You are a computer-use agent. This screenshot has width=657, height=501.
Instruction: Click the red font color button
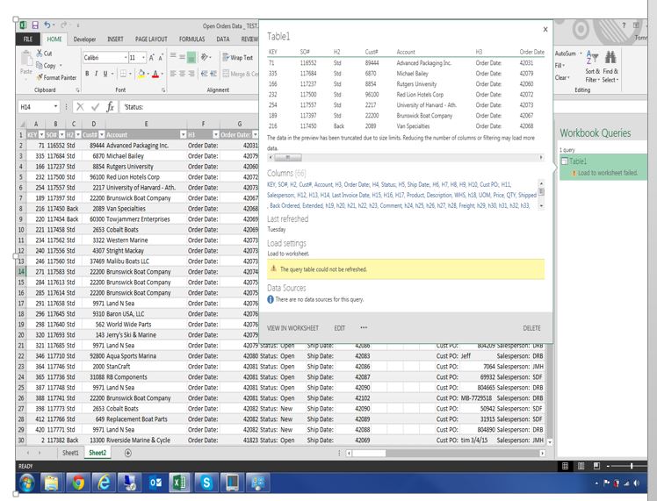155,74
